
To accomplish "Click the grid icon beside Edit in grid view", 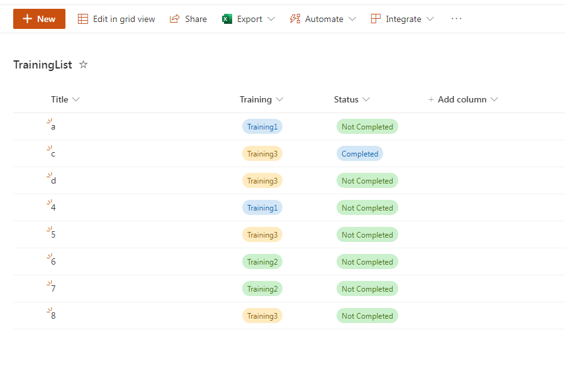I will (x=83, y=19).
